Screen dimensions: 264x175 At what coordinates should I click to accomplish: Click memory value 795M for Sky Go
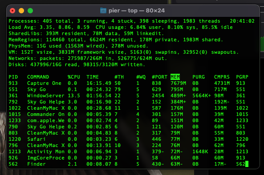(x=177, y=89)
